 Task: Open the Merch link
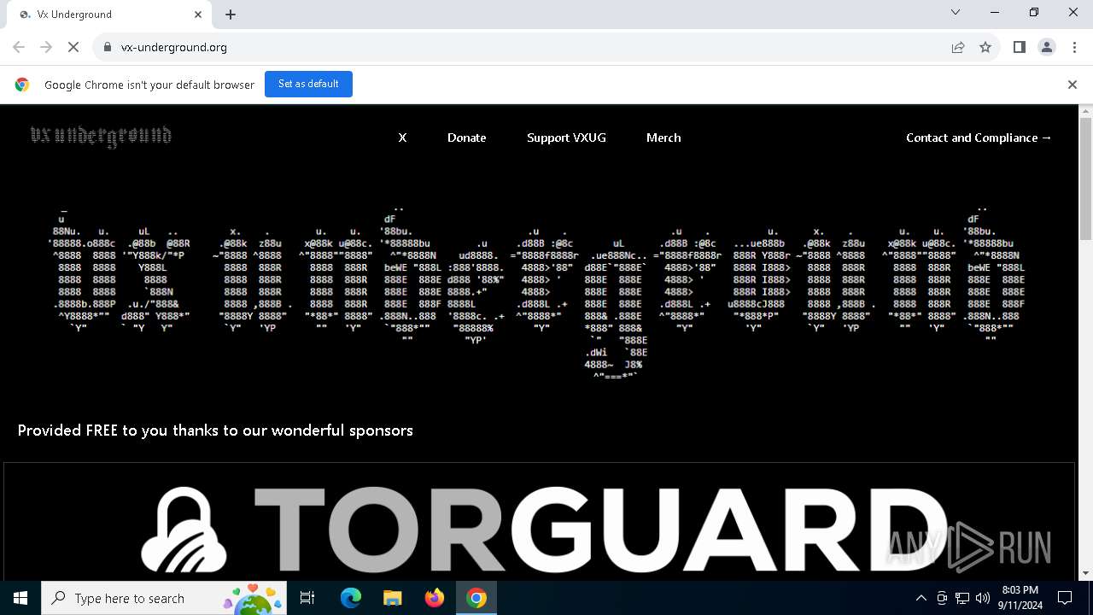coord(663,138)
